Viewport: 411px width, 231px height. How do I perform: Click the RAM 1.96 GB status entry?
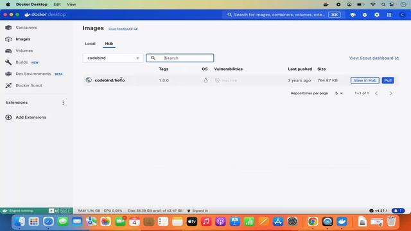(89, 210)
